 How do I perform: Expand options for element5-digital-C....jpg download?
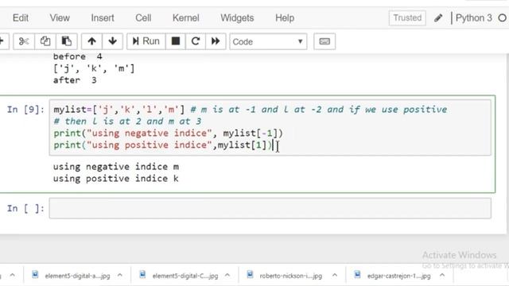tap(227, 276)
